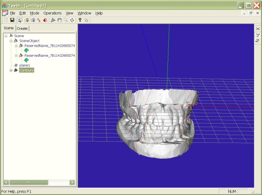Select the first ReservedName_7B11410965074 item
Viewport: 262px width, 195px height.
49,46
